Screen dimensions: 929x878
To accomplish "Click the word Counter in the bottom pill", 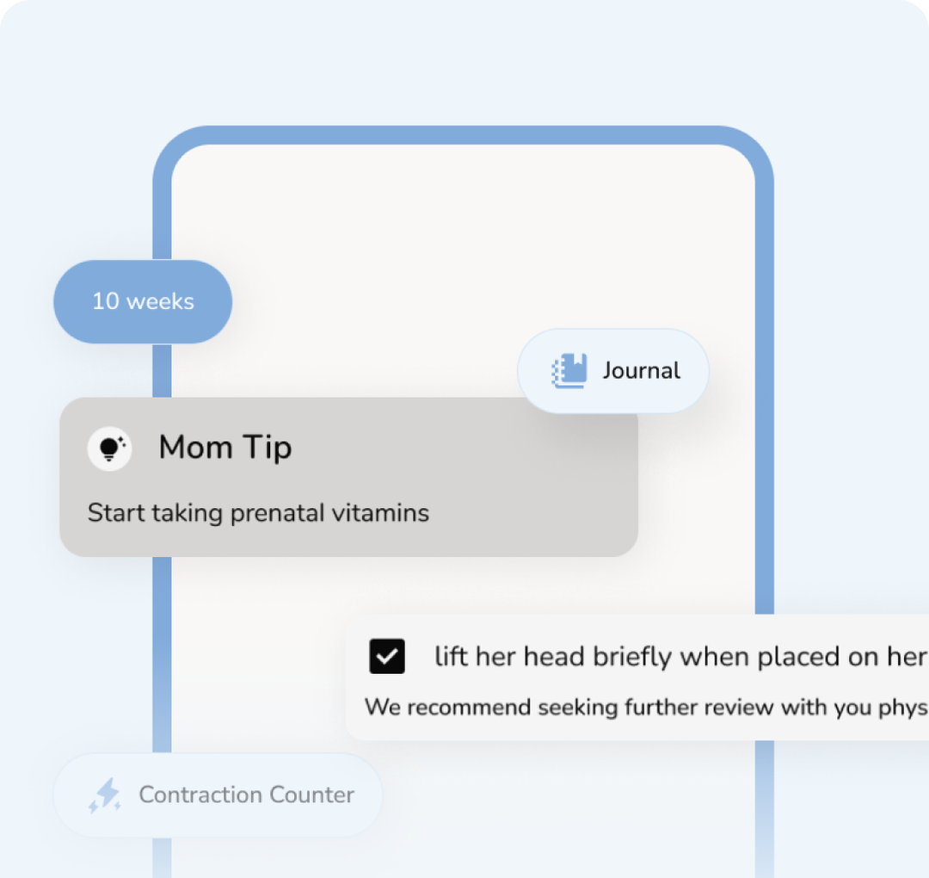I will [x=311, y=795].
